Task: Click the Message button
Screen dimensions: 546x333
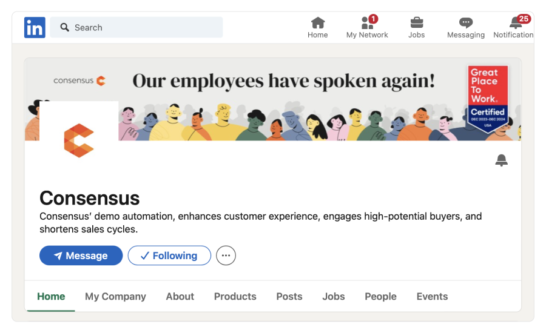Action: (x=81, y=256)
